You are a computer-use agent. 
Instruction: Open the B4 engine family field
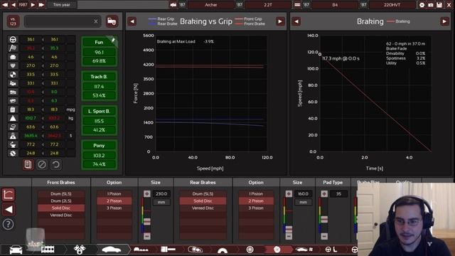pyautogui.click(x=335, y=5)
